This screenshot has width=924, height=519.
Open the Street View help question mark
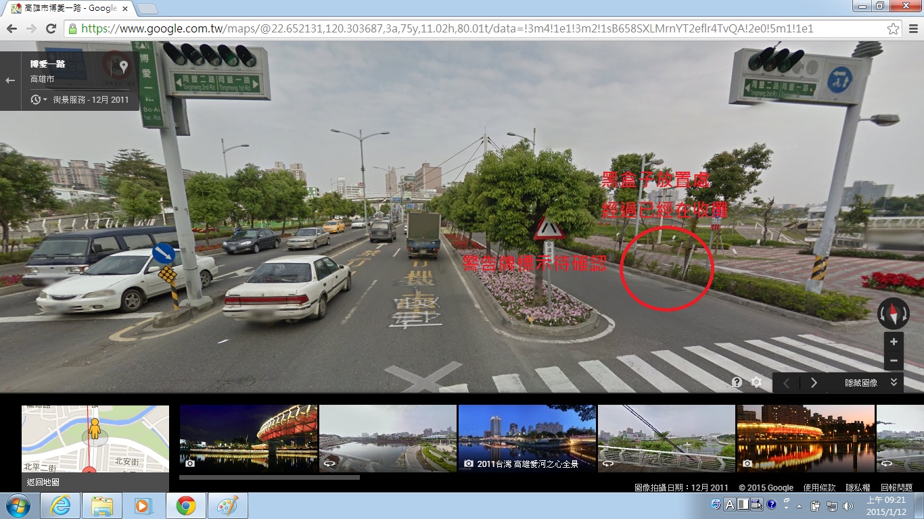point(737,382)
